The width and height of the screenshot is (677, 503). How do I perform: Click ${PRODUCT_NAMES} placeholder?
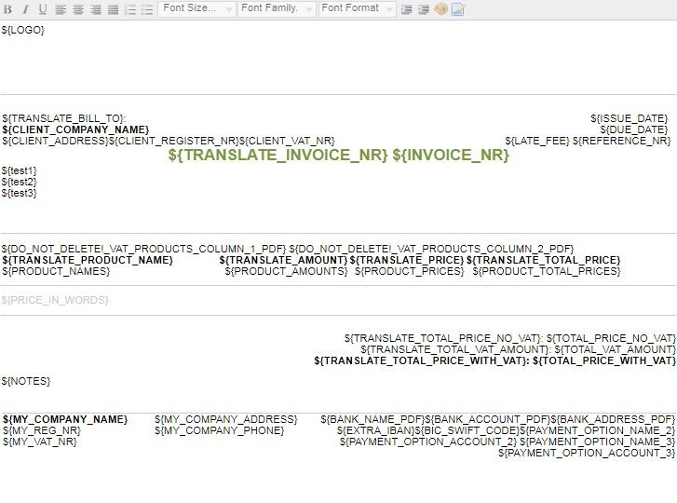(x=56, y=271)
